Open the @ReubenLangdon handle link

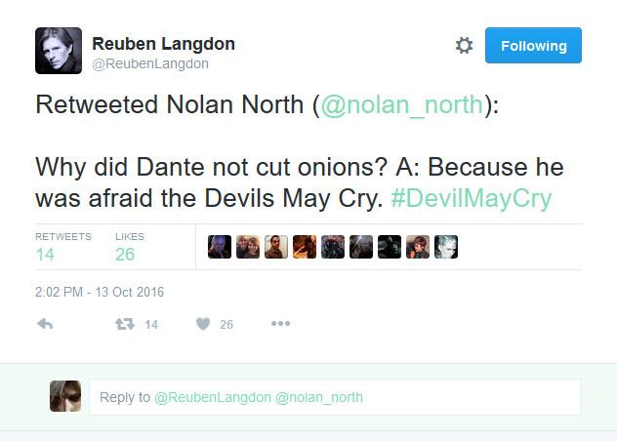coord(150,63)
